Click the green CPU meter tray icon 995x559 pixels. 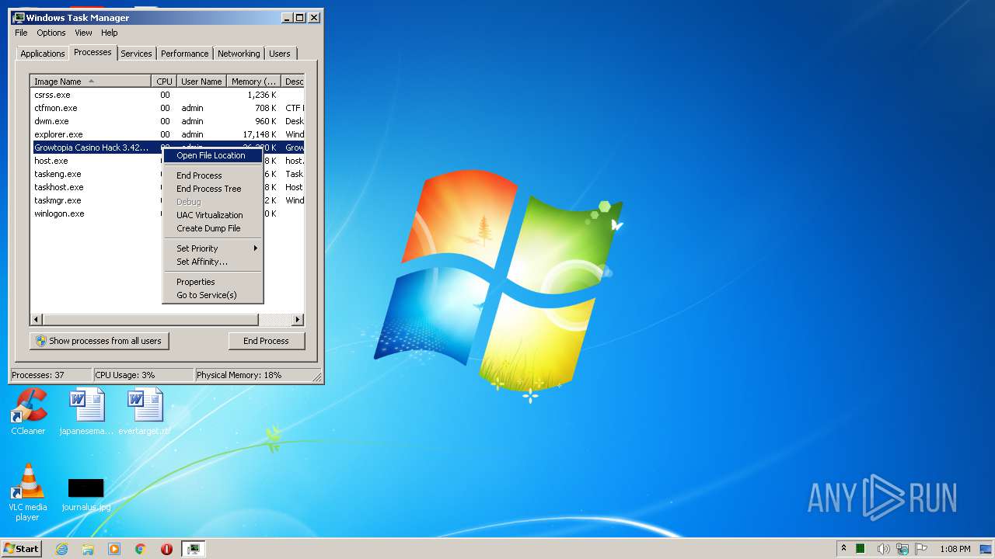(861, 549)
